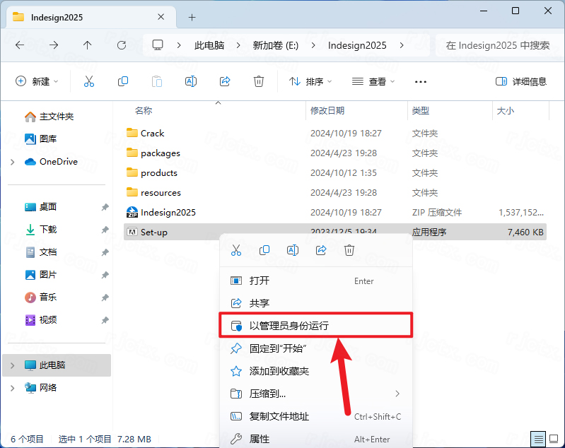Click the delete trash icon in the toolbar

tap(259, 81)
